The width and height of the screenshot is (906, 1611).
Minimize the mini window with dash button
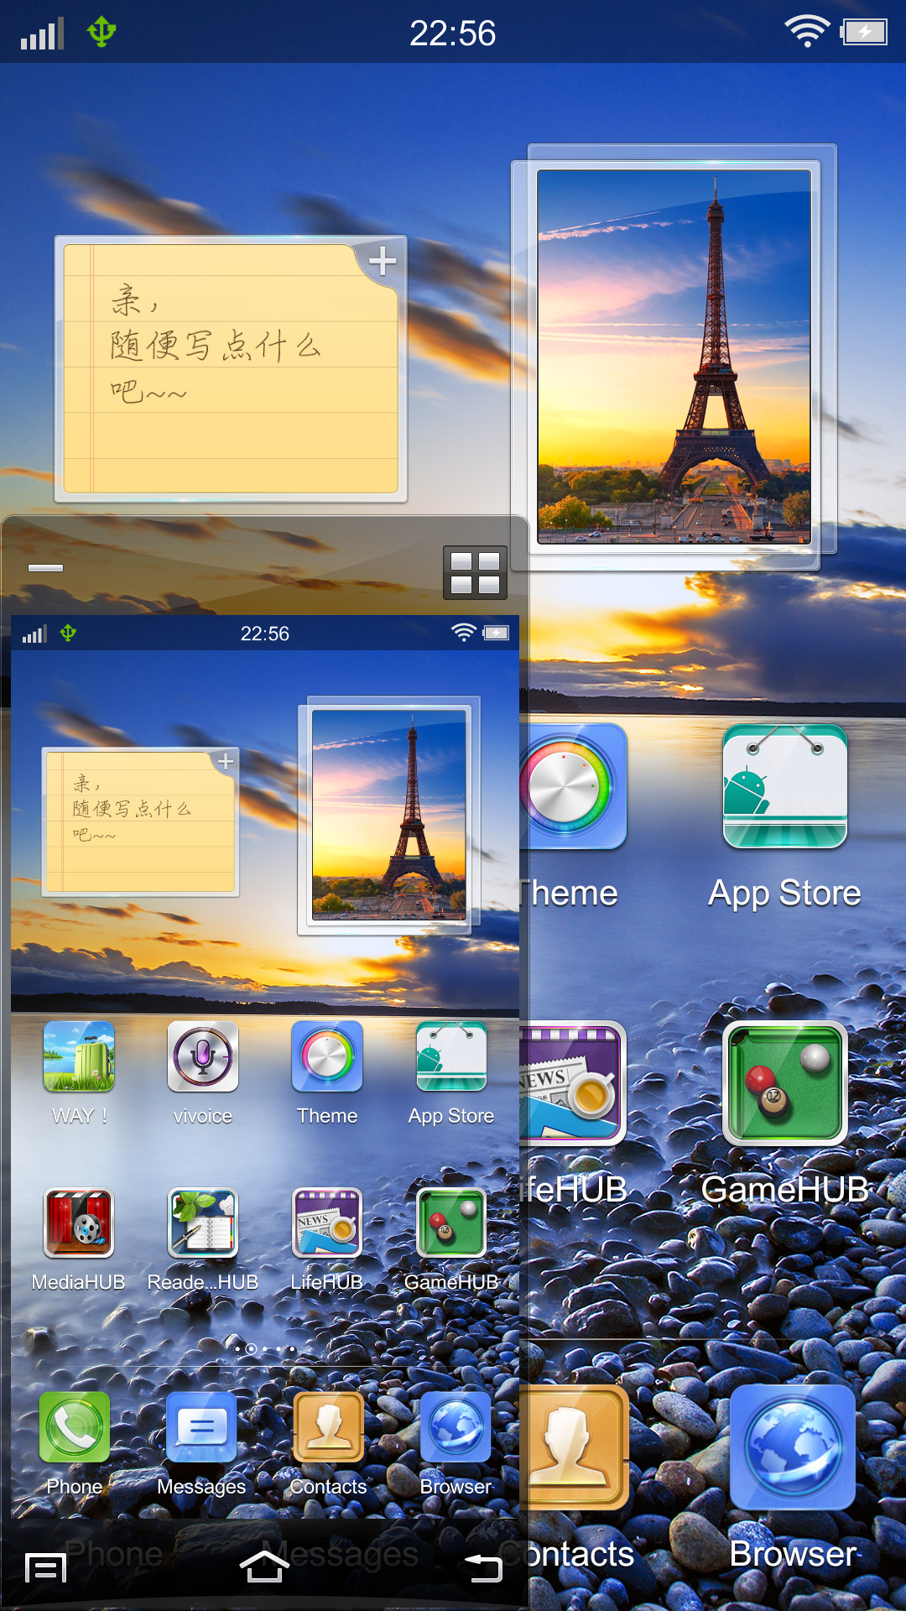click(46, 568)
